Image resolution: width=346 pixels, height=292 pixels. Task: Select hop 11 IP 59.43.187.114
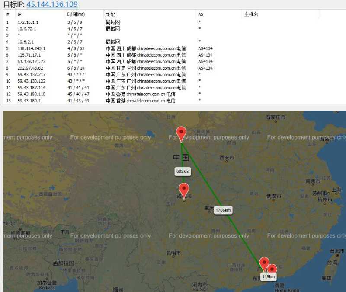32,88
